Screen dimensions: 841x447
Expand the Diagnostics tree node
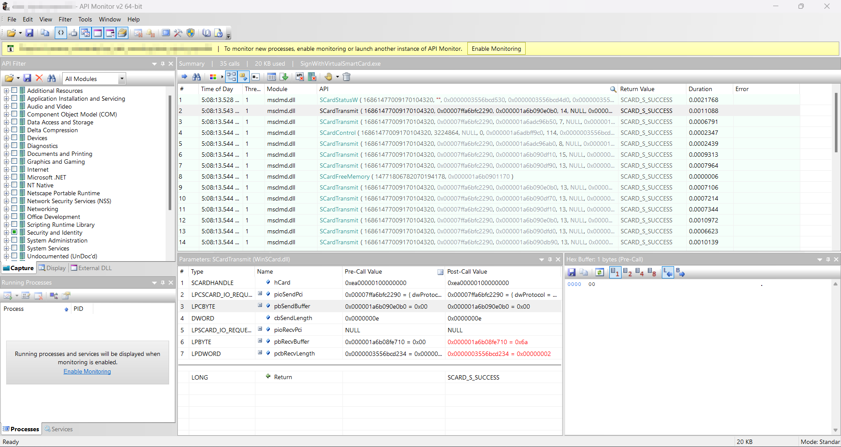pos(6,146)
